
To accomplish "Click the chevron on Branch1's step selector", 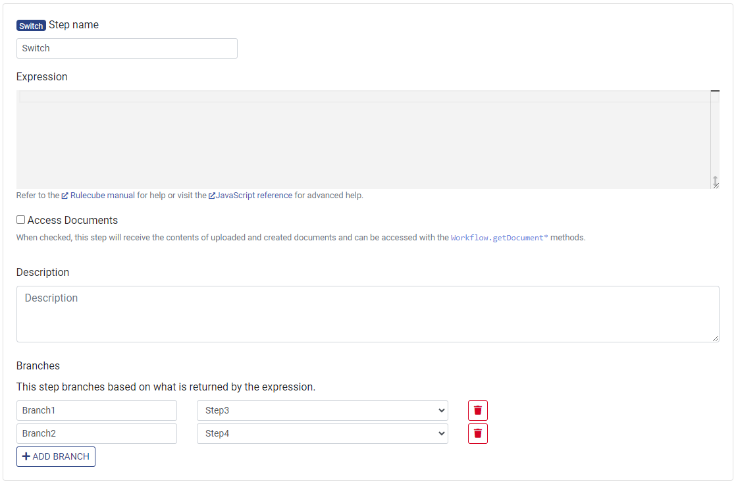I will [x=442, y=410].
